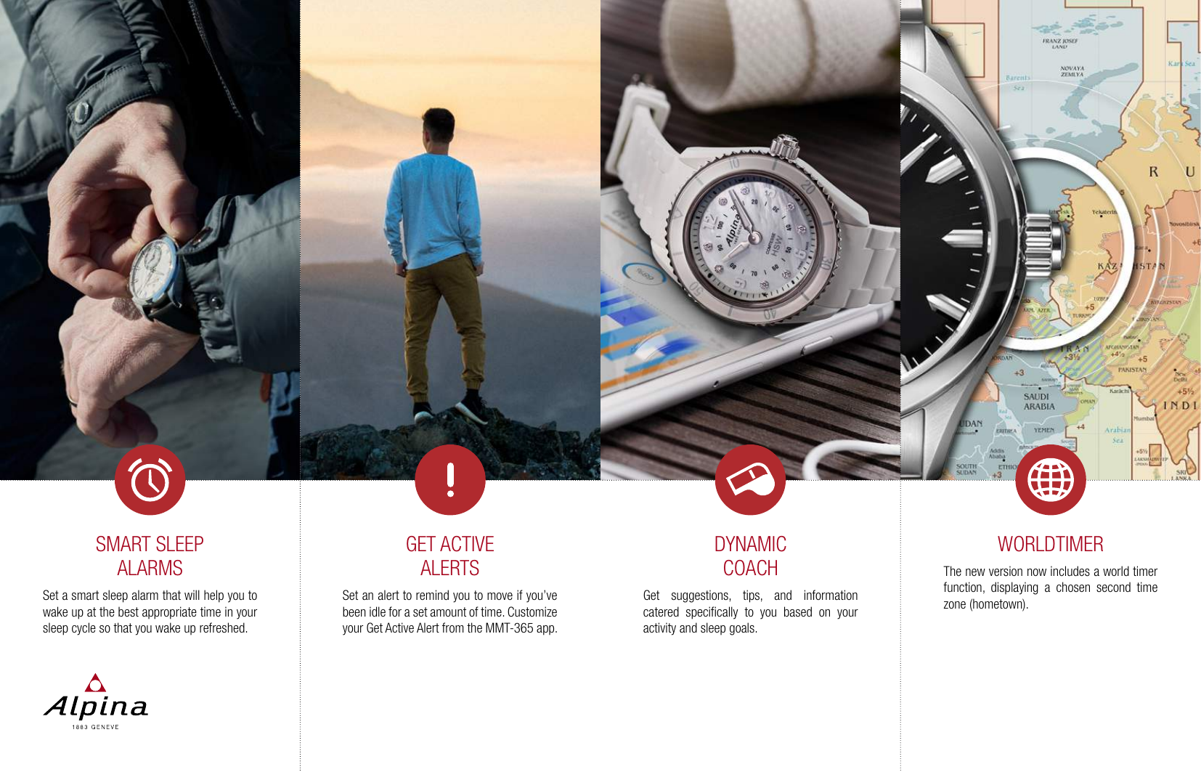This screenshot has height=772, width=1201.
Task: Open the wrist watch photo
Action: [x=150, y=240]
